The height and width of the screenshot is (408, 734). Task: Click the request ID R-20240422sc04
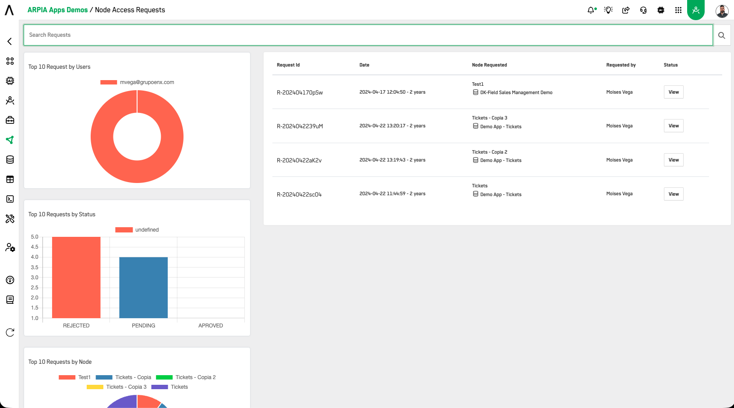pos(299,194)
